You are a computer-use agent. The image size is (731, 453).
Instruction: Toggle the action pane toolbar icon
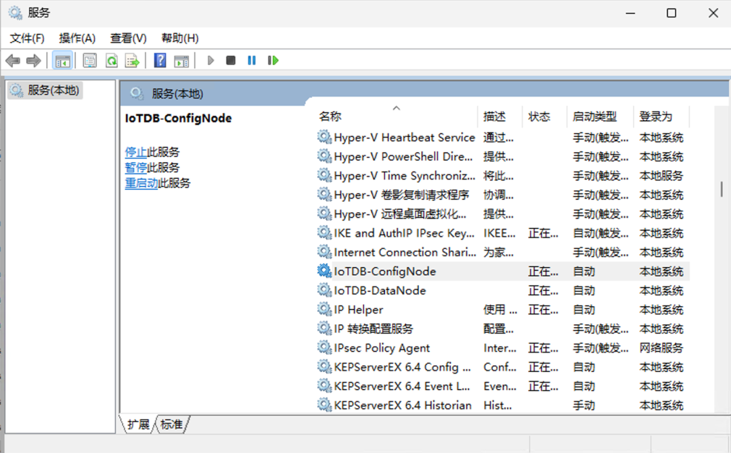click(x=181, y=61)
